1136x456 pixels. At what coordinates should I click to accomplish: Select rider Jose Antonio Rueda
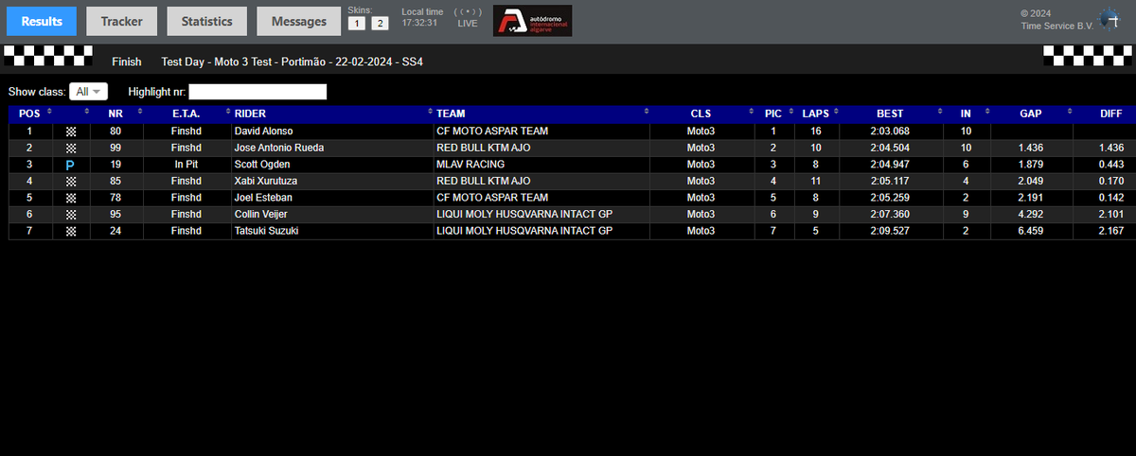tap(279, 149)
